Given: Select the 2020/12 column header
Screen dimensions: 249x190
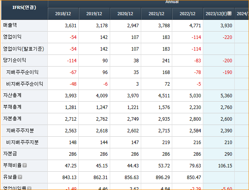Looking at the screenshot, I should 125,14.
